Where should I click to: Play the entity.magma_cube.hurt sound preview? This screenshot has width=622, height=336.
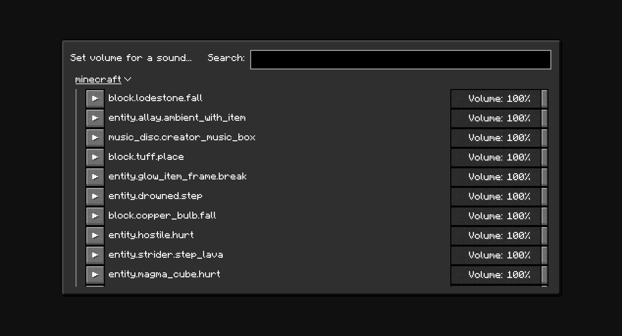(95, 275)
